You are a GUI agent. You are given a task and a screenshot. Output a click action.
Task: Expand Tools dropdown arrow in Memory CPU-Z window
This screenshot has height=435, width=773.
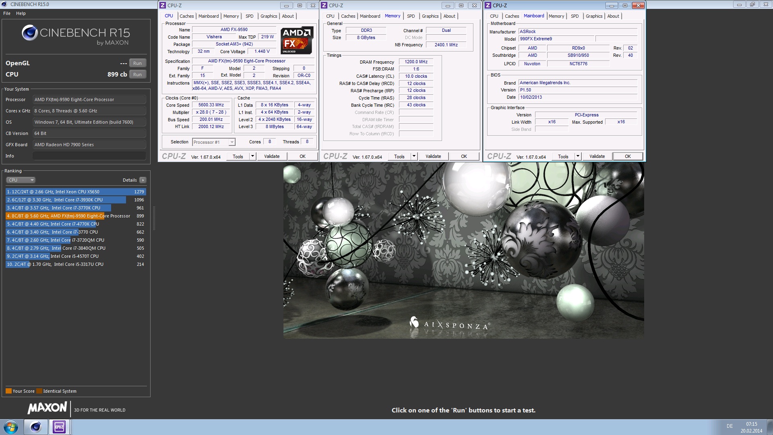[414, 156]
